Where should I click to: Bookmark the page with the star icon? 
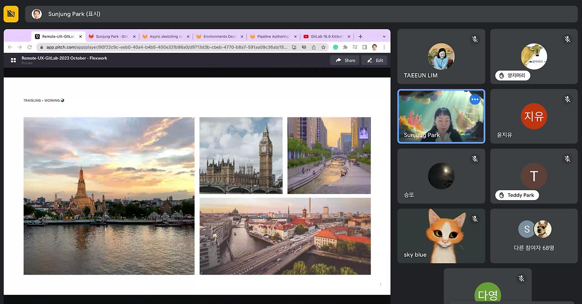click(323, 47)
